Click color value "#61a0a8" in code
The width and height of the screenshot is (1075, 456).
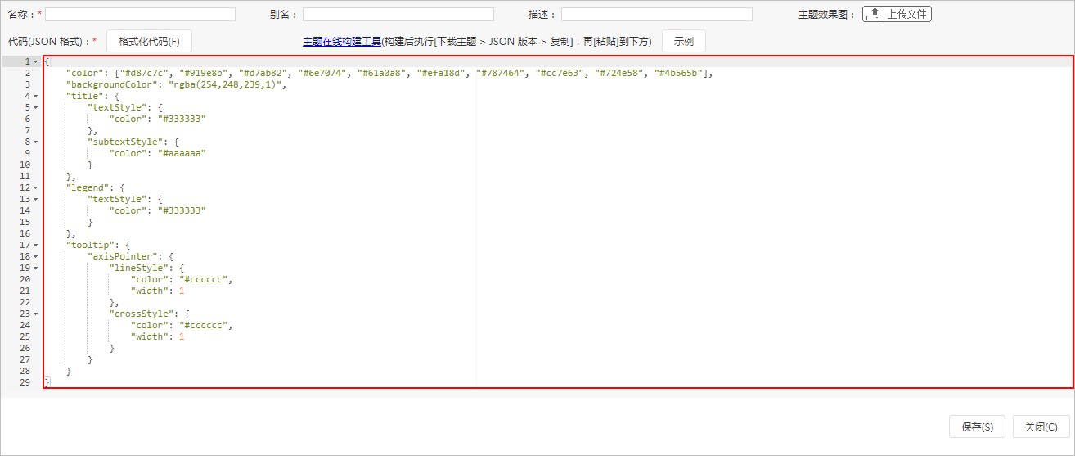tap(384, 73)
